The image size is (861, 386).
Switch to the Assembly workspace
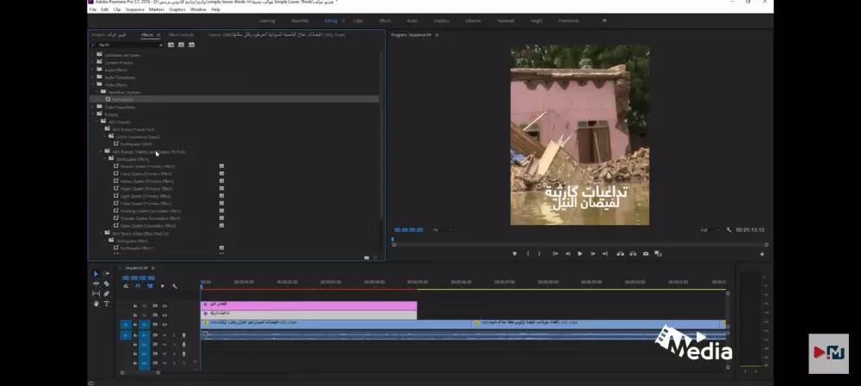point(300,21)
